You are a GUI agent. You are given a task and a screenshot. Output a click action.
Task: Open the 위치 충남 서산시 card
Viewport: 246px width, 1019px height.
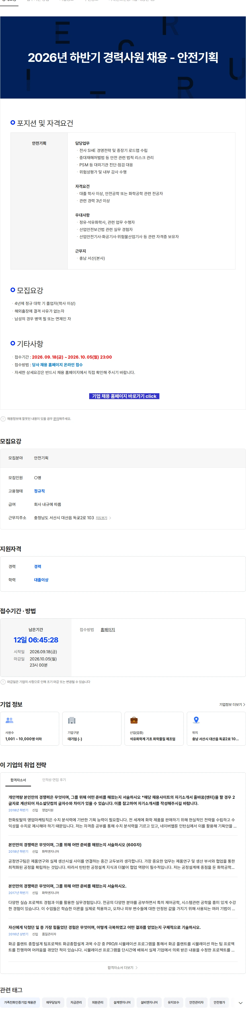(x=216, y=729)
